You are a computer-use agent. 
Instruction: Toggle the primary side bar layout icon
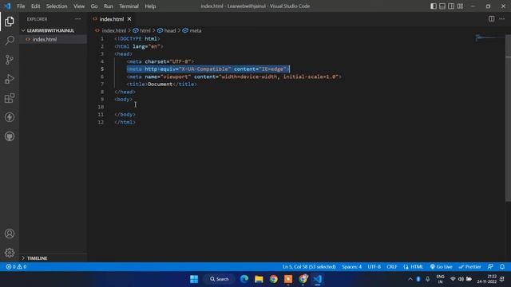click(x=434, y=6)
